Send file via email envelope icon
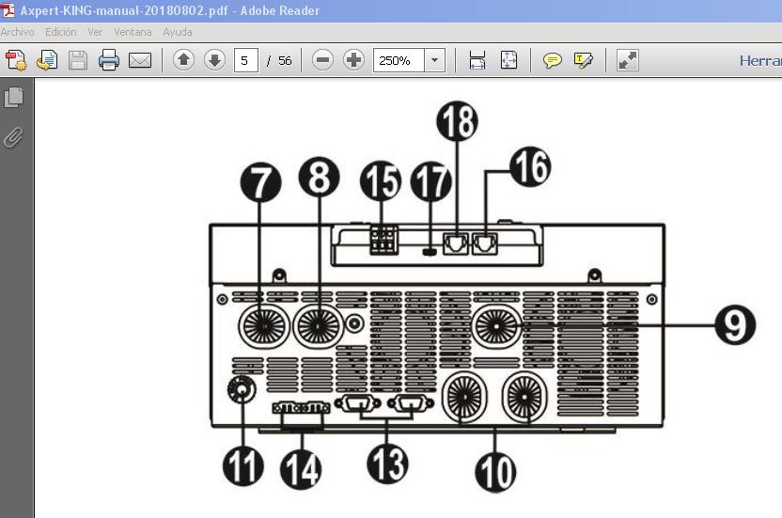The image size is (782, 518). click(140, 60)
